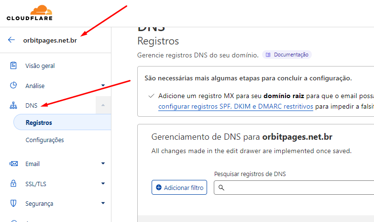Click the Cloudflare logo
Image resolution: width=374 pixels, height=222 pixels.
pyautogui.click(x=30, y=13)
